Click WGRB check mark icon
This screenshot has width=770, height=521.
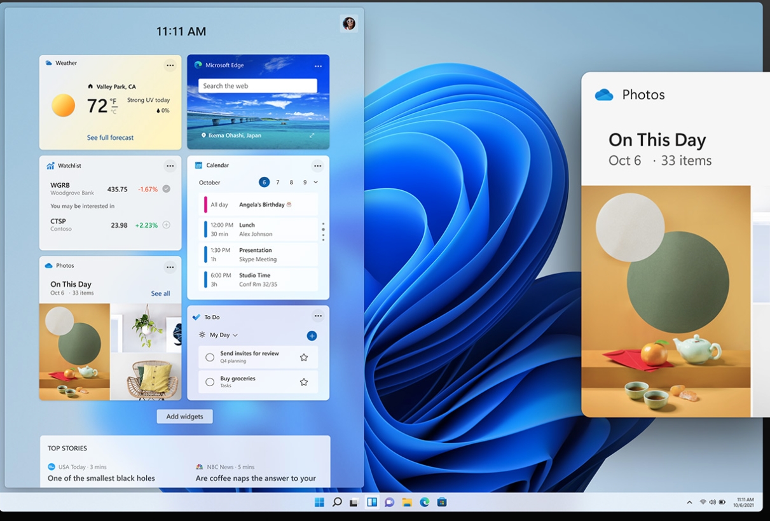(x=167, y=189)
